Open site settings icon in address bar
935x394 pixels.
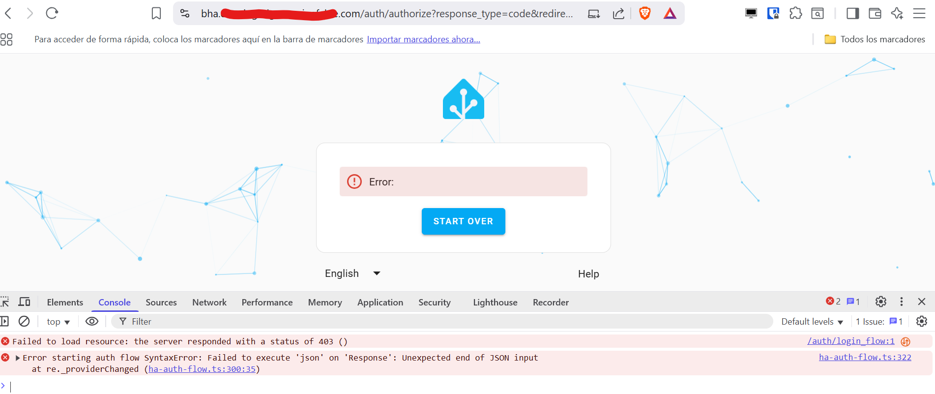point(185,13)
